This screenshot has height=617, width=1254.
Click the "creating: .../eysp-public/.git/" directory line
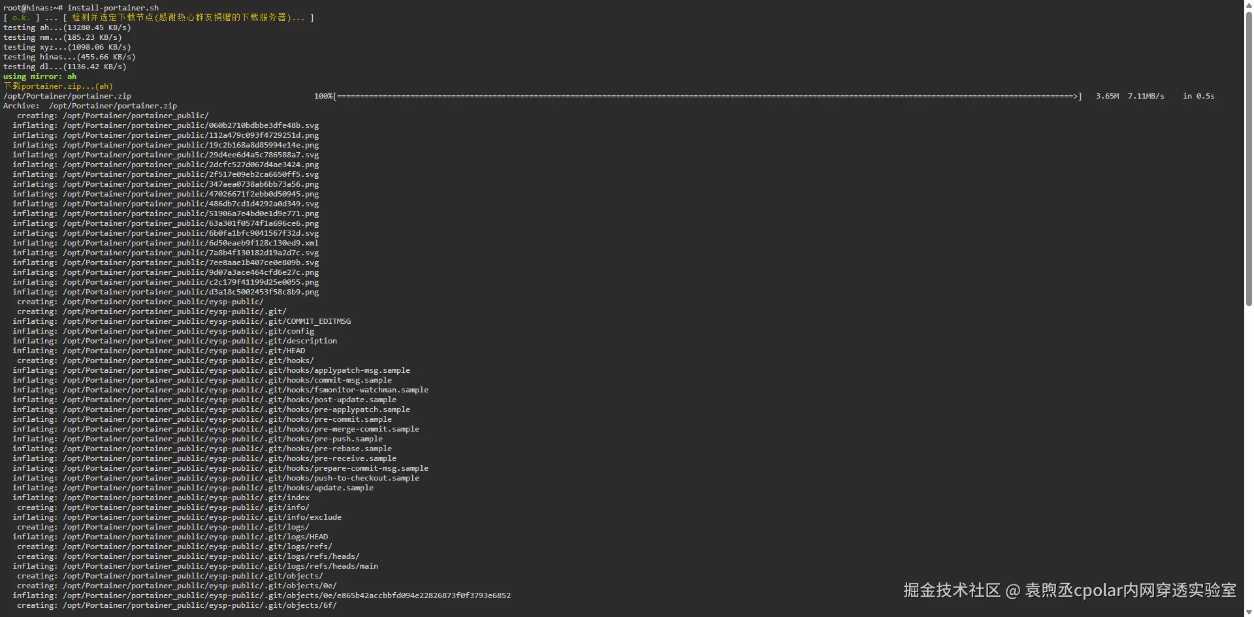coord(152,311)
